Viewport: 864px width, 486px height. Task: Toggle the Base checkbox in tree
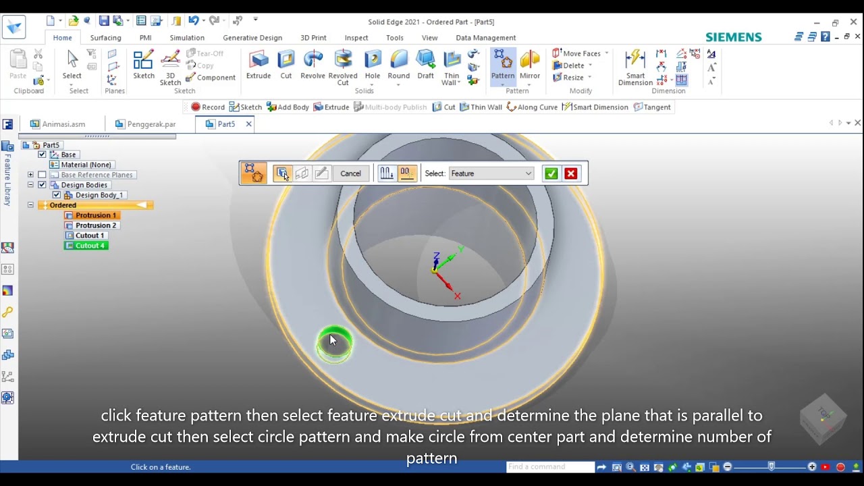point(42,155)
